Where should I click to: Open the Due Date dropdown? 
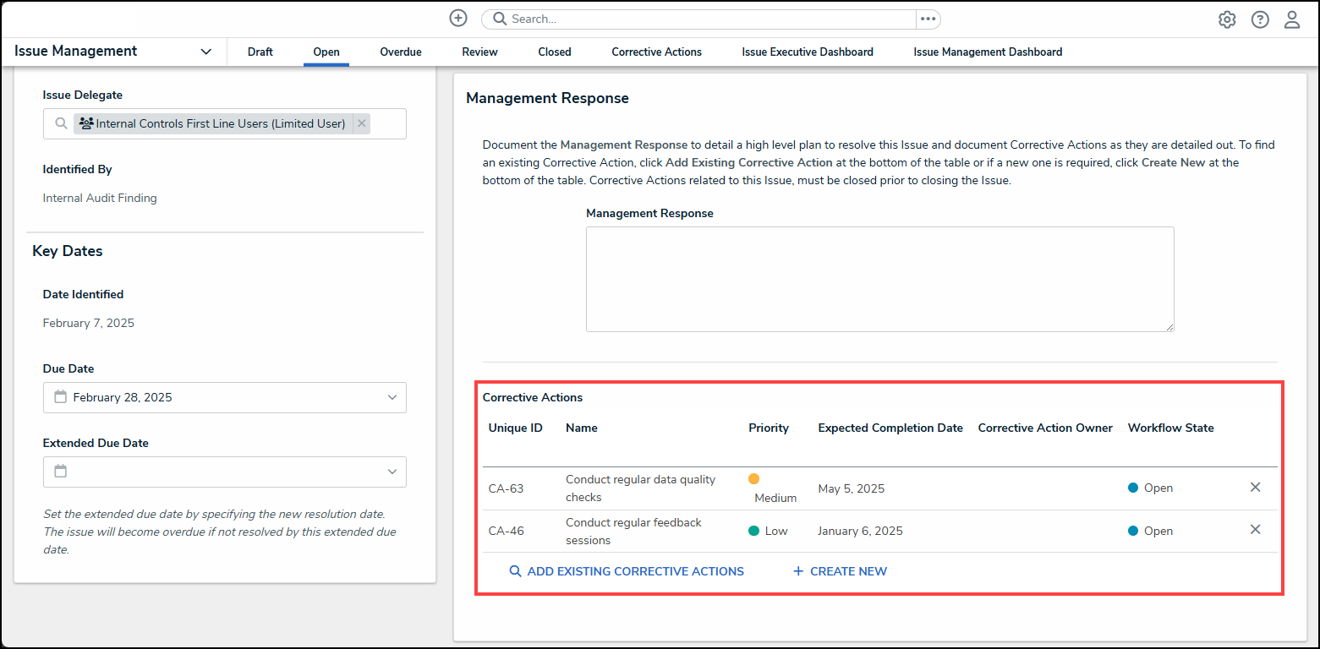click(392, 397)
